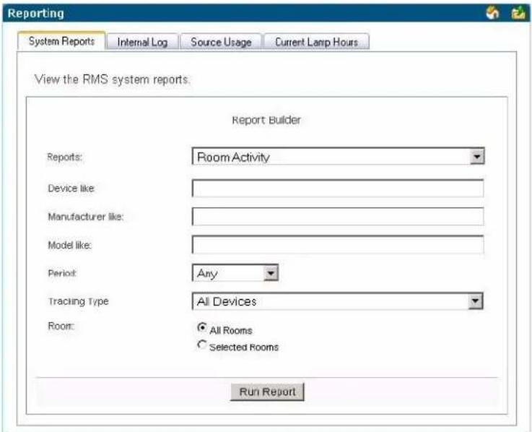Open the Current Lamp Hours tab
This screenshot has height=432, width=532.
(x=317, y=42)
